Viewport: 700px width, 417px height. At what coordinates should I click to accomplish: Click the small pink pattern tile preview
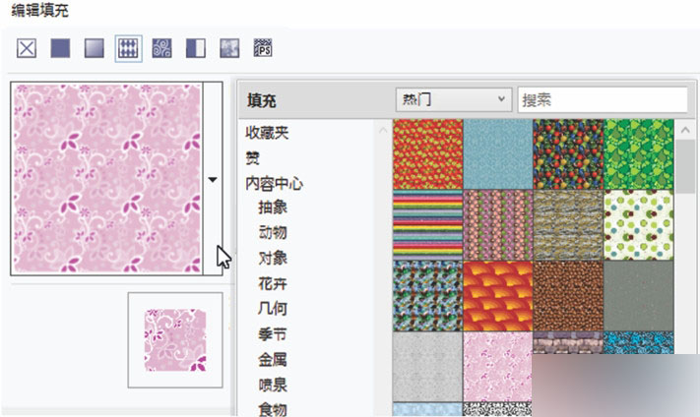(x=175, y=340)
